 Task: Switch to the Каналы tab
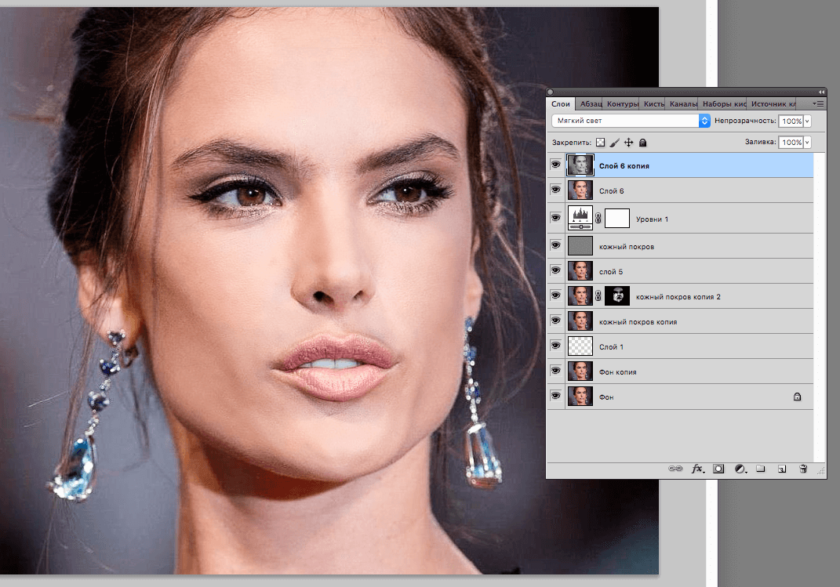click(x=683, y=103)
